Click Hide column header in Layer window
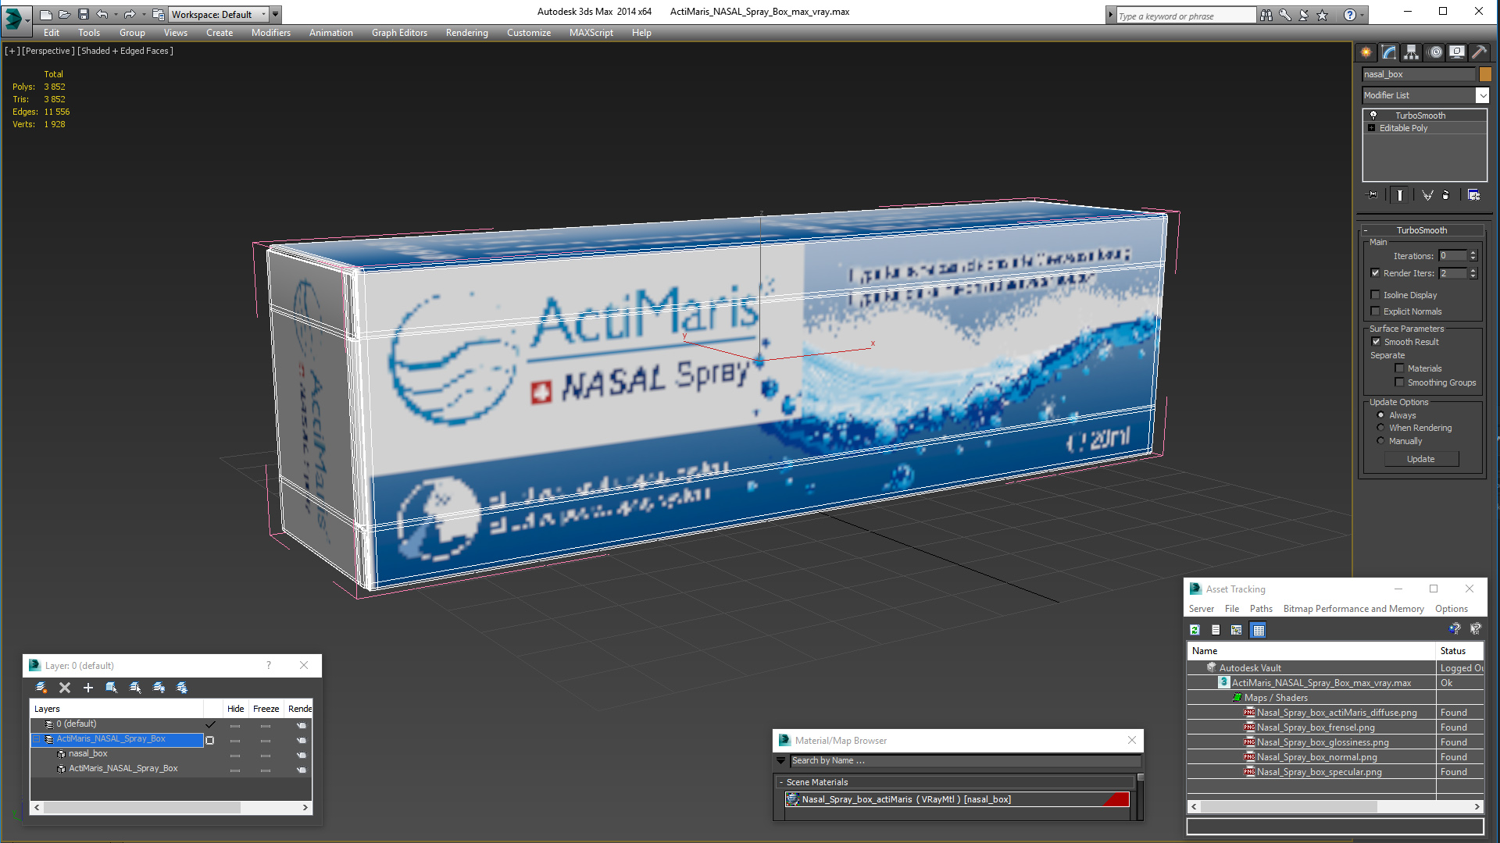This screenshot has height=843, width=1500. pos(236,709)
